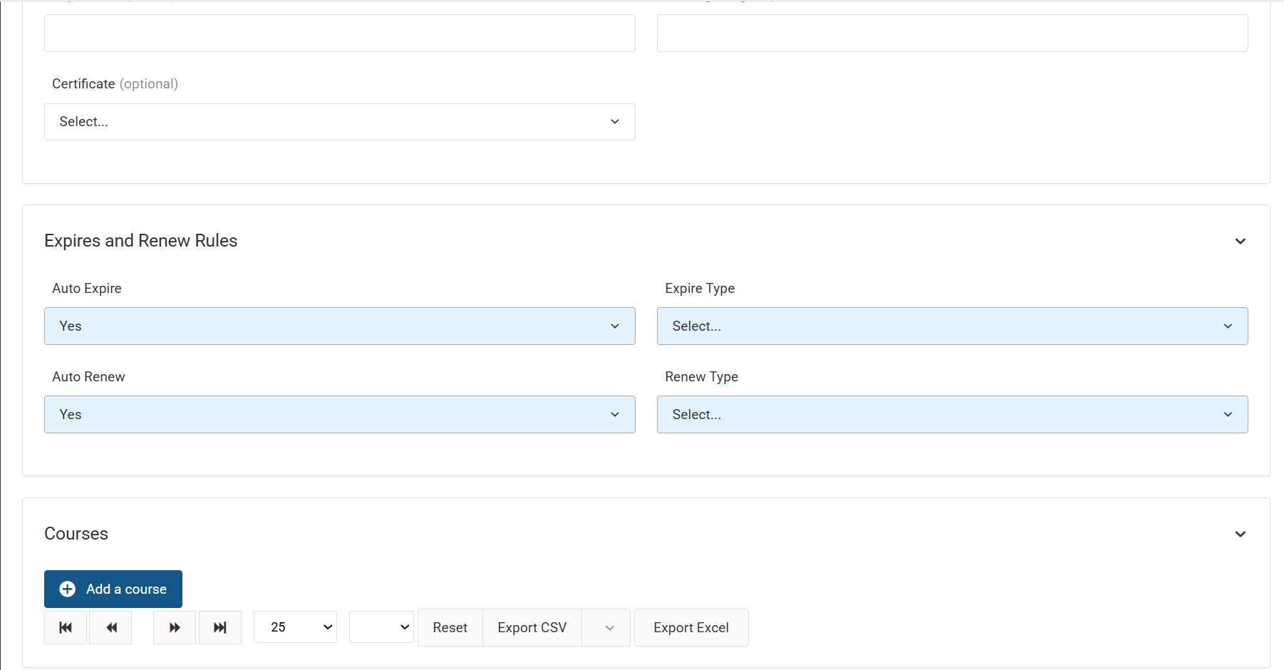Focus the top-left empty text field
1284x670 pixels.
coord(339,33)
